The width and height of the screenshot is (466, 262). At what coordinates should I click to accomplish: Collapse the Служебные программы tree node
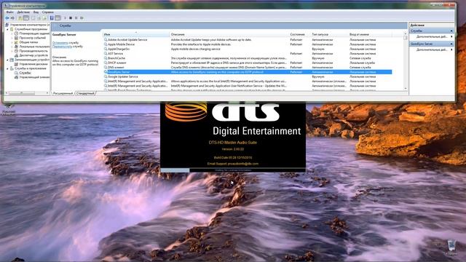(8, 29)
